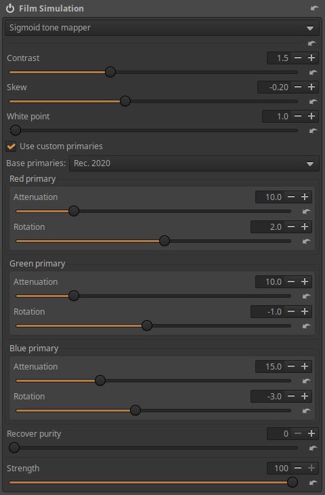This screenshot has width=325, height=495.
Task: Reset the White point slider with its arrow icon
Action: pos(313,131)
